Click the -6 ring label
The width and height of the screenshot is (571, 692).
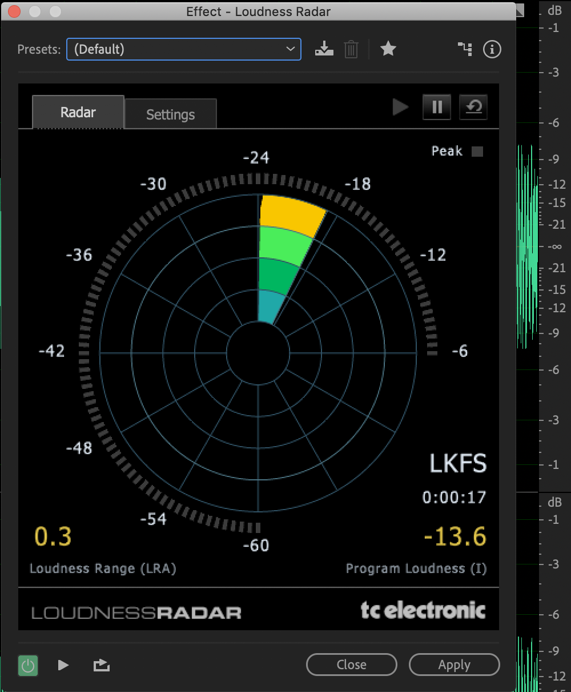(460, 351)
